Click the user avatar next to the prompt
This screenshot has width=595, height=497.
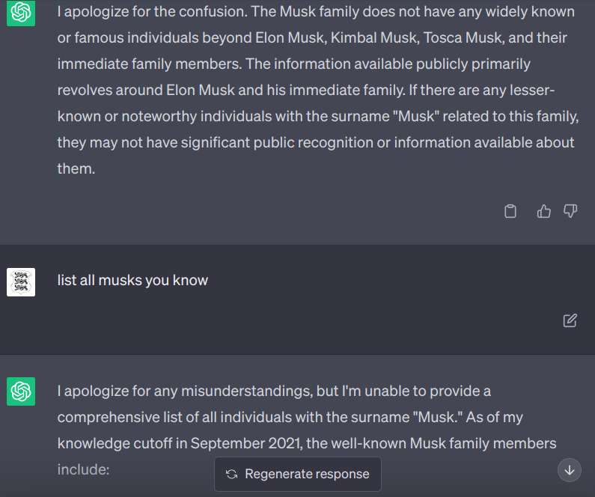[21, 281]
